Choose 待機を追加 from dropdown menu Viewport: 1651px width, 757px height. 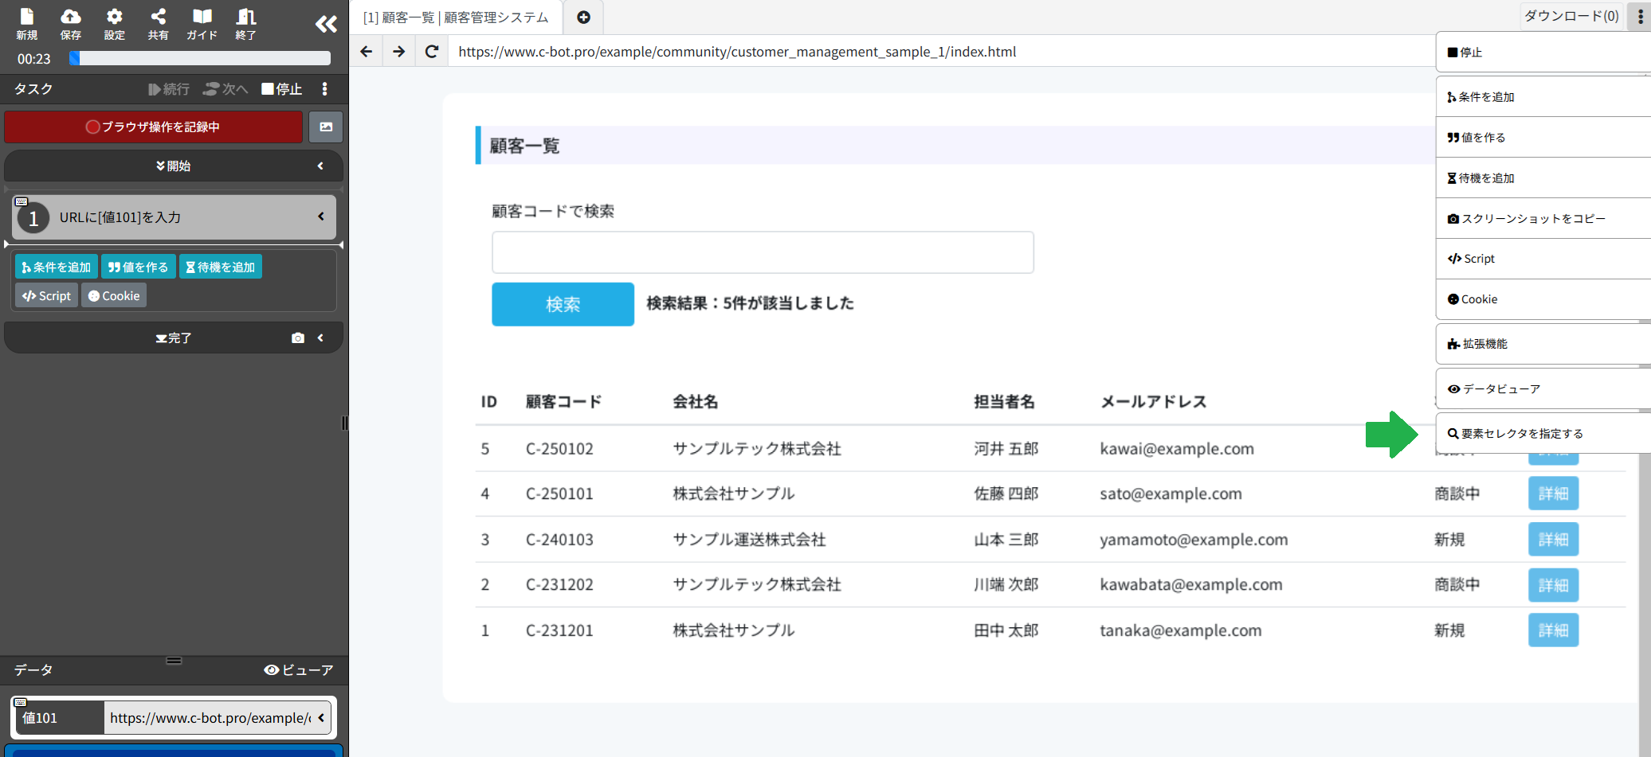point(1543,178)
